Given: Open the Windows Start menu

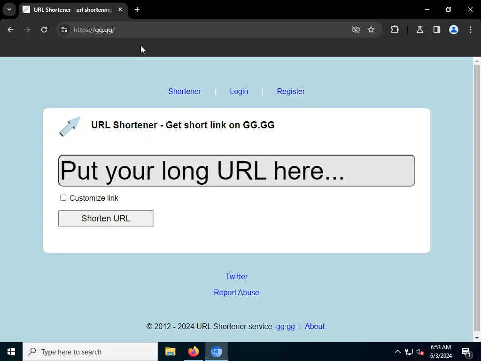Looking at the screenshot, I should (x=11, y=352).
